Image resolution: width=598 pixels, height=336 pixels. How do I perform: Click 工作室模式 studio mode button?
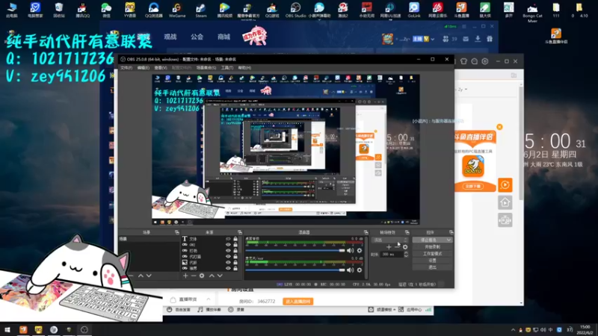point(433,254)
